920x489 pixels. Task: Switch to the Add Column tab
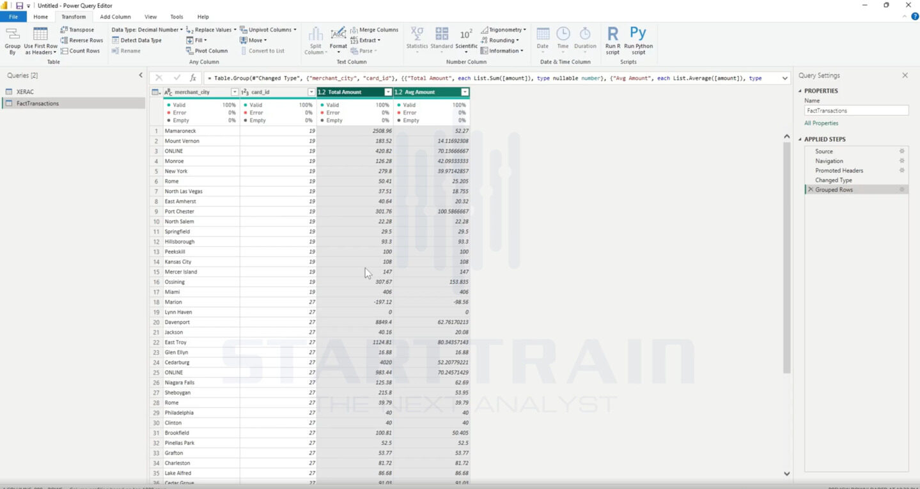(x=115, y=17)
